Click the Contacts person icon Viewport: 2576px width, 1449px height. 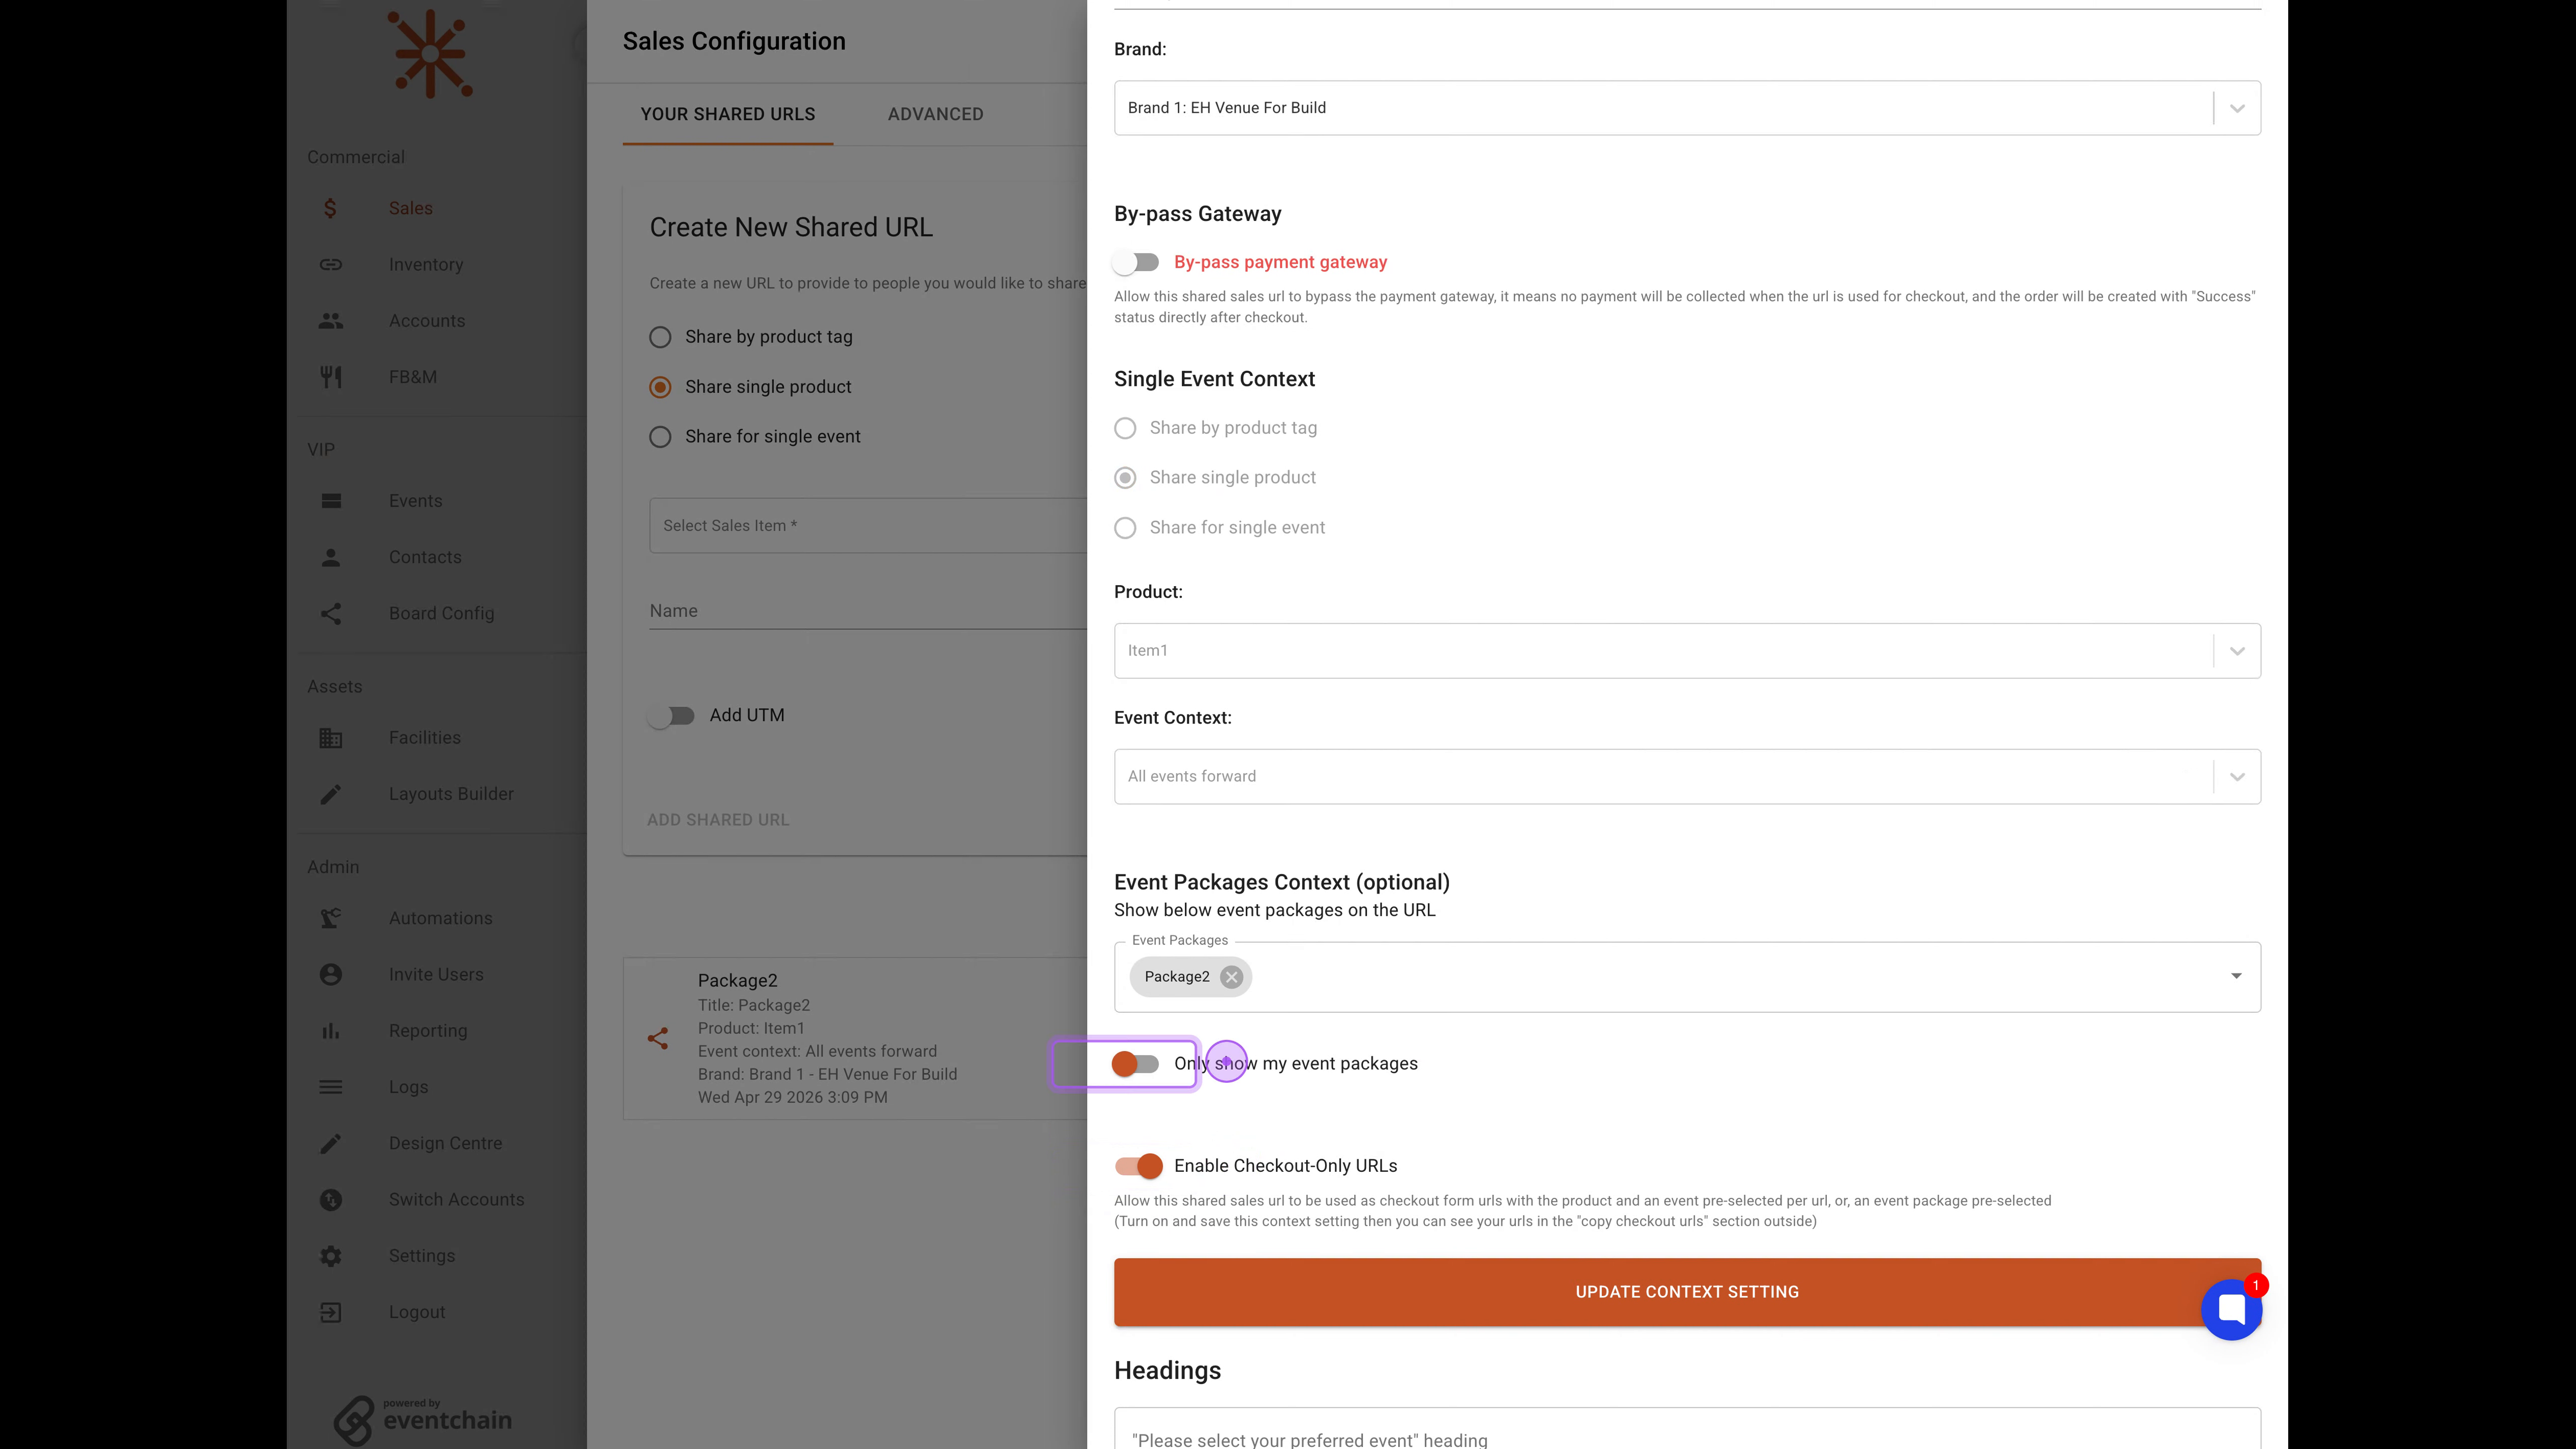330,557
